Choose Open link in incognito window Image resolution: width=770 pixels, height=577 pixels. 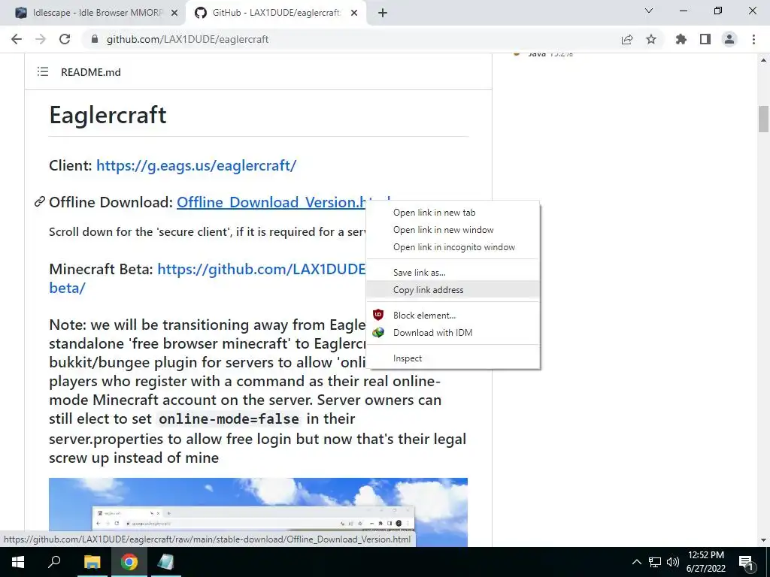pyautogui.click(x=453, y=246)
